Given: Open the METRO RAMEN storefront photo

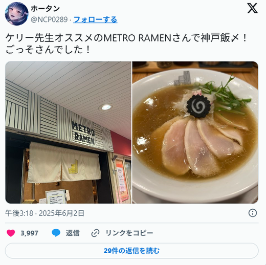Looking at the screenshot, I should pos(69,132).
